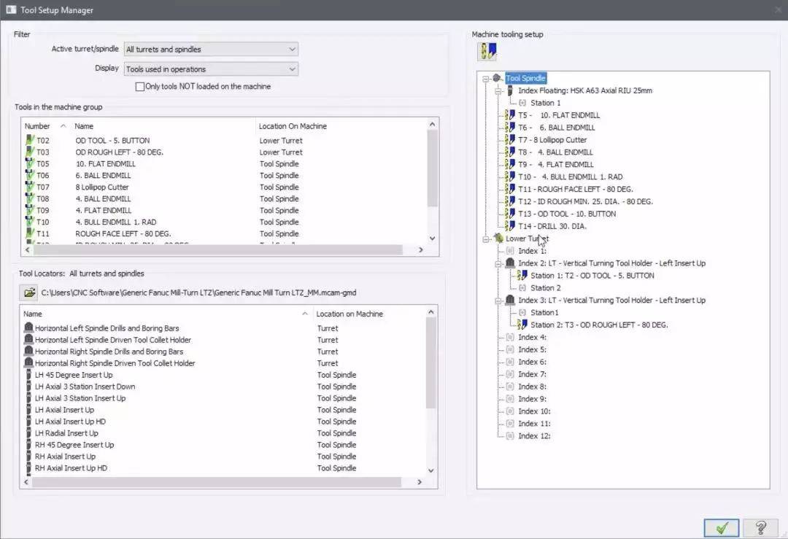The image size is (788, 539).
Task: Click the T02 OD TOOL row icon
Action: tap(30, 140)
